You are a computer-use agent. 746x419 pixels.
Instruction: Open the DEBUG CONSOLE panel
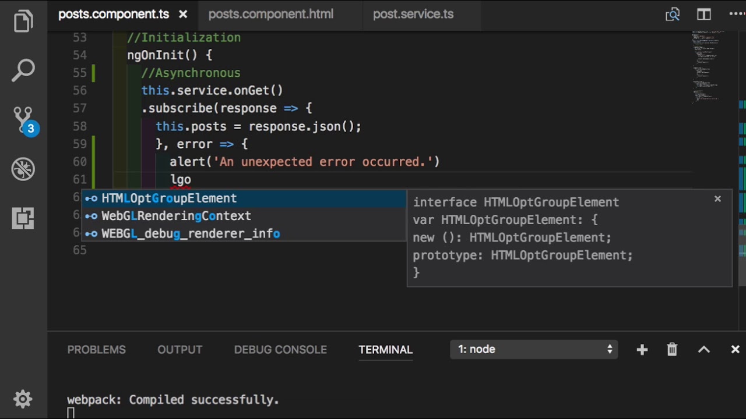280,350
